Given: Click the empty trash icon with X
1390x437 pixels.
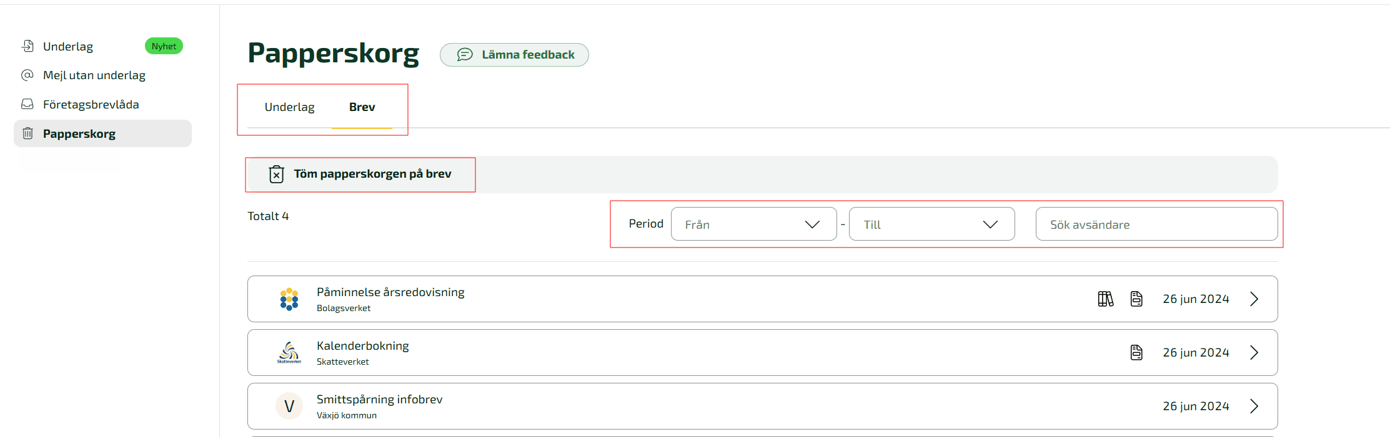Looking at the screenshot, I should click(276, 174).
